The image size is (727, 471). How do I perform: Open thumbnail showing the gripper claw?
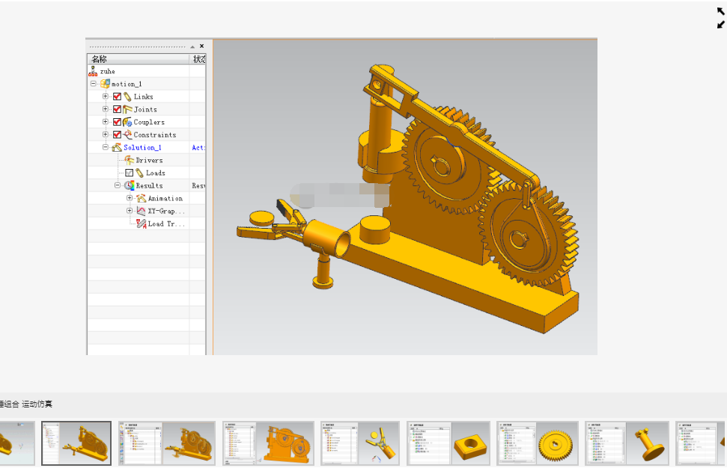coord(360,443)
